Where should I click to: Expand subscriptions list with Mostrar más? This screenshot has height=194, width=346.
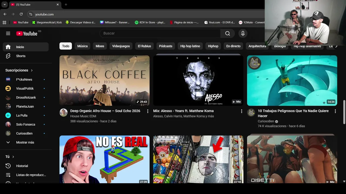click(x=25, y=142)
